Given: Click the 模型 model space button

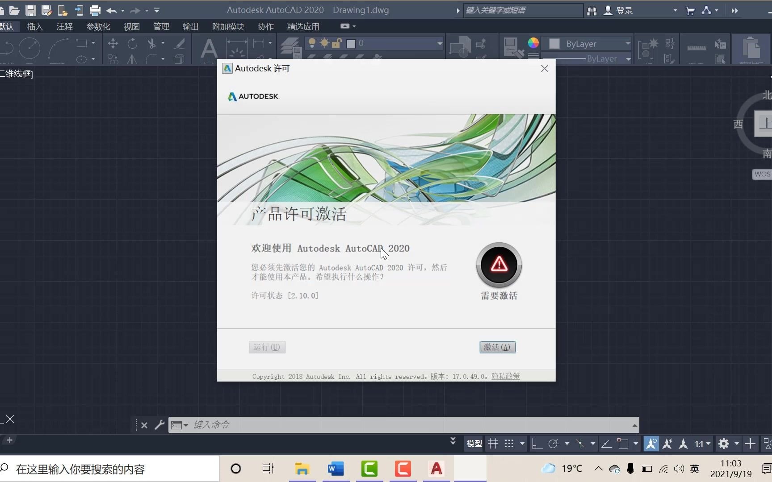Looking at the screenshot, I should coord(474,444).
